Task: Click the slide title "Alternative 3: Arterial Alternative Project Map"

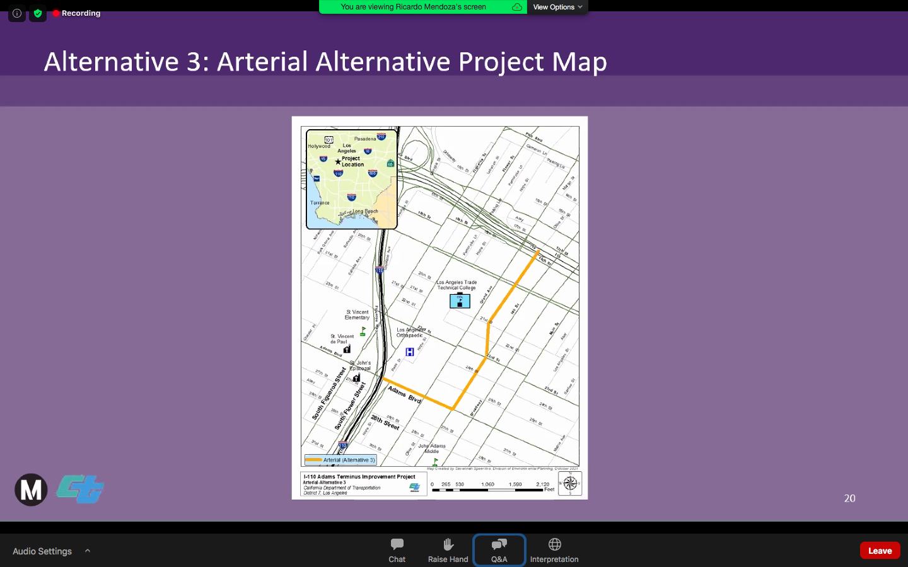Action: pos(325,62)
